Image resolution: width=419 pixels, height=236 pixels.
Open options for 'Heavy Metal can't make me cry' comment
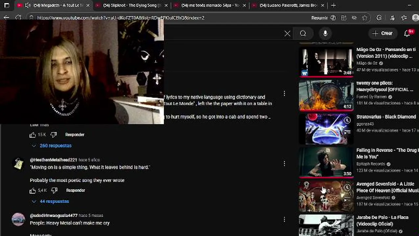284,219
